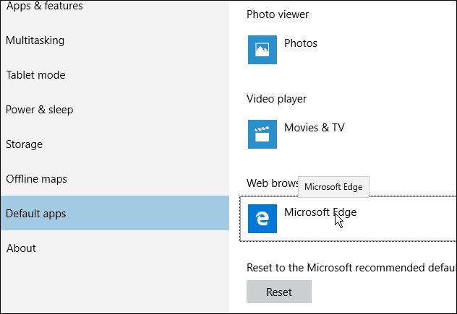This screenshot has width=457, height=314.
Task: Click the Video player heading
Action: (276, 99)
